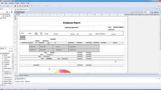Click the perspective switcher icon at the top right
Image resolution: width=161 pixels, height=90 pixels.
point(159,6)
